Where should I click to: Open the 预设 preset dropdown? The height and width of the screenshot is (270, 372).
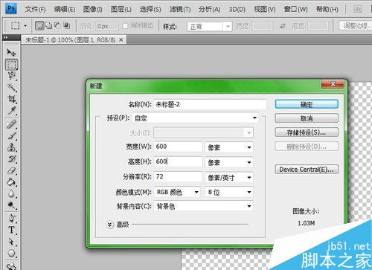coord(196,118)
